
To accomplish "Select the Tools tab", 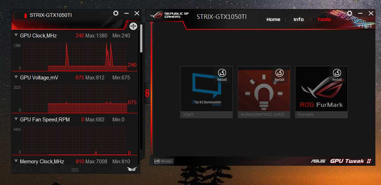I will coord(324,19).
